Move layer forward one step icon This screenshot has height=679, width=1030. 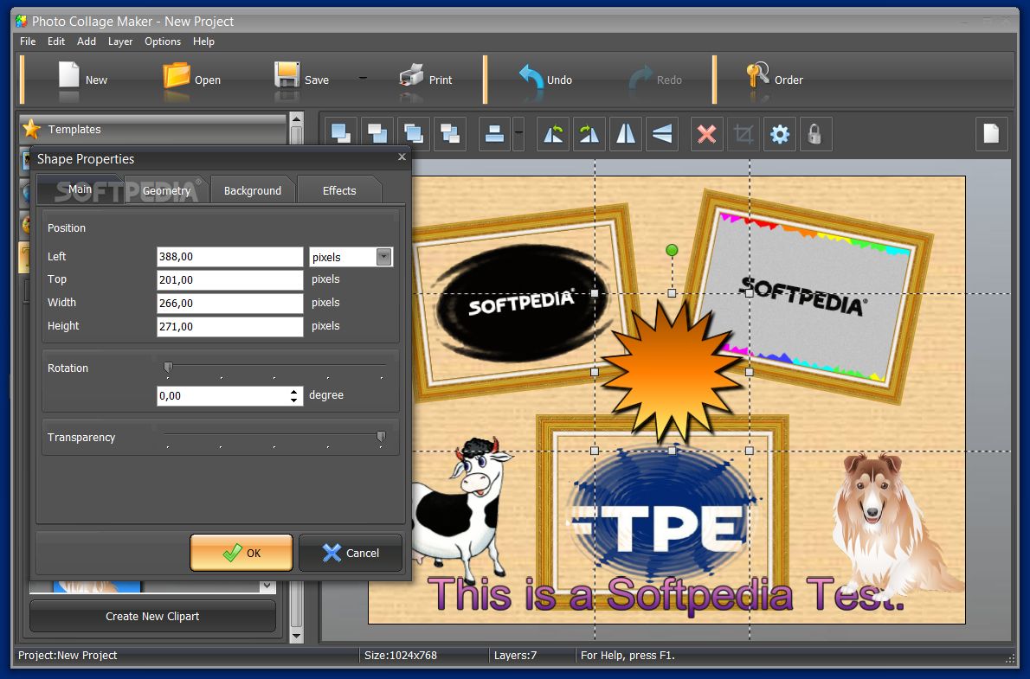coord(414,134)
